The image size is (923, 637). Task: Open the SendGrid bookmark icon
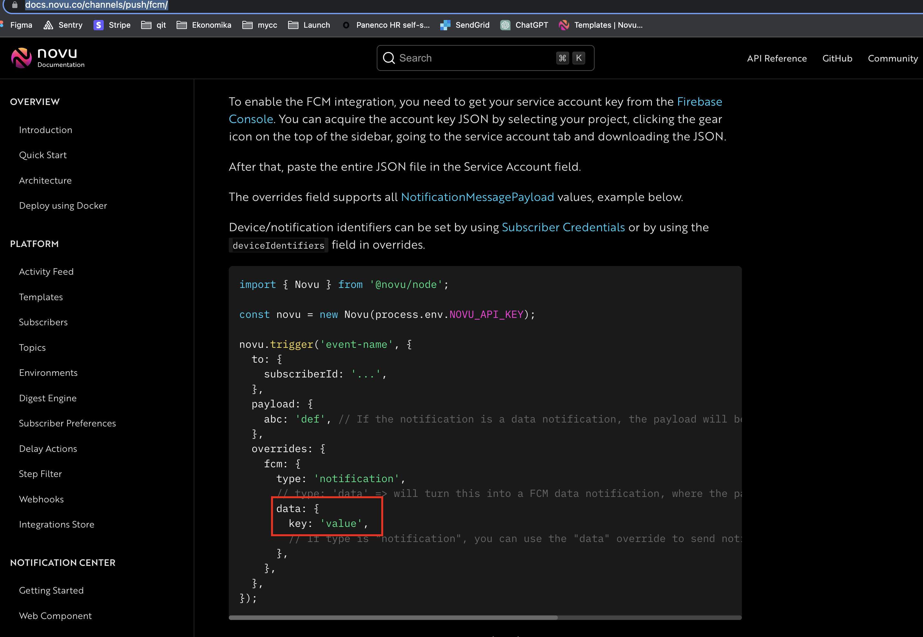click(445, 25)
